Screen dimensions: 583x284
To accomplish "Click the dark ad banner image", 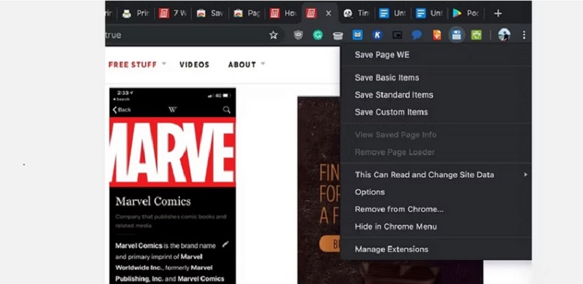I will pyautogui.click(x=319, y=190).
